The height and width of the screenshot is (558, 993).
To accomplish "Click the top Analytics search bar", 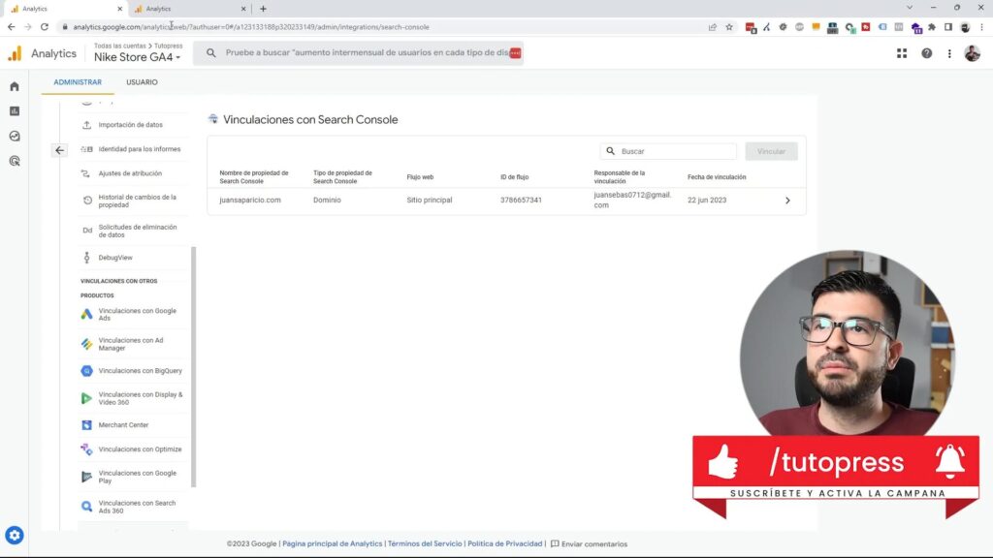I will coord(359,53).
